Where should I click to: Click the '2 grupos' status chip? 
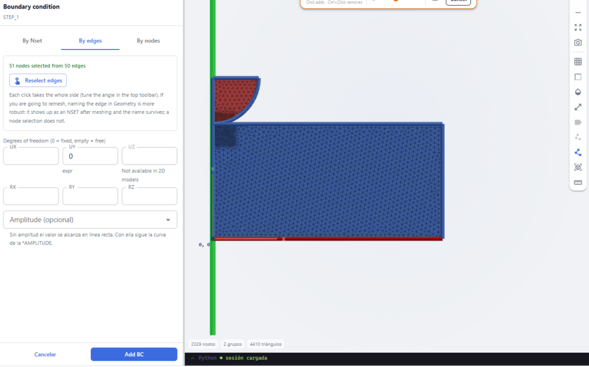[x=232, y=344]
